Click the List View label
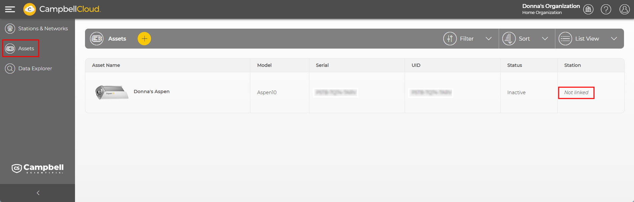The image size is (634, 202). 587,39
